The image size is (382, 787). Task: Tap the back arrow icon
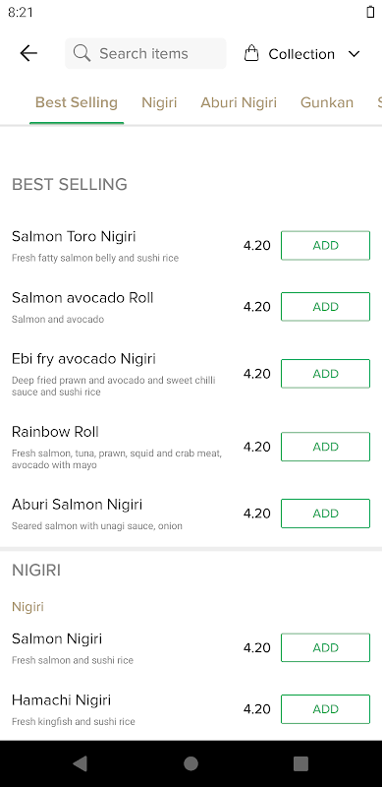[x=28, y=53]
